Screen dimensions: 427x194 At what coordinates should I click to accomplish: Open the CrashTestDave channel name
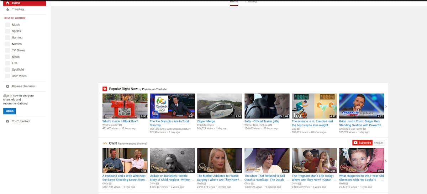205,125
